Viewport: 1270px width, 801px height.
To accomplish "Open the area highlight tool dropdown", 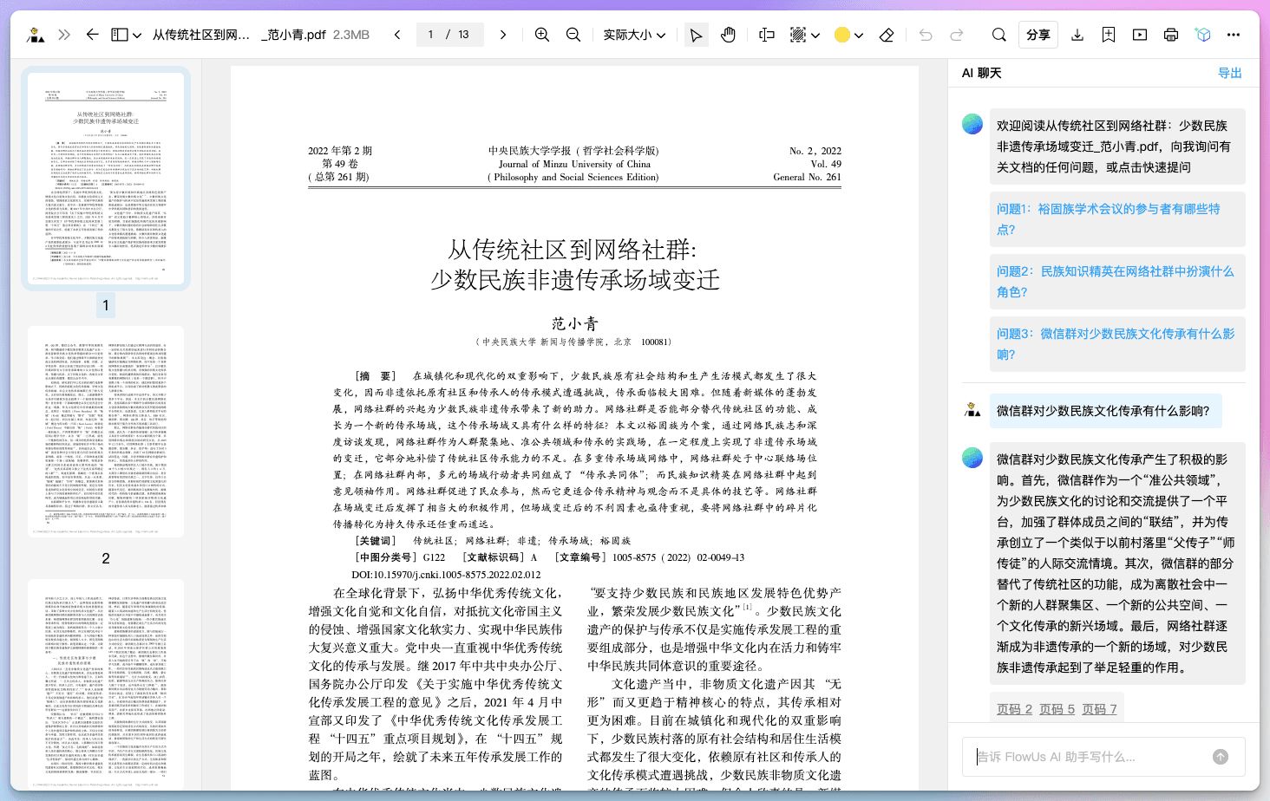I will pos(815,36).
